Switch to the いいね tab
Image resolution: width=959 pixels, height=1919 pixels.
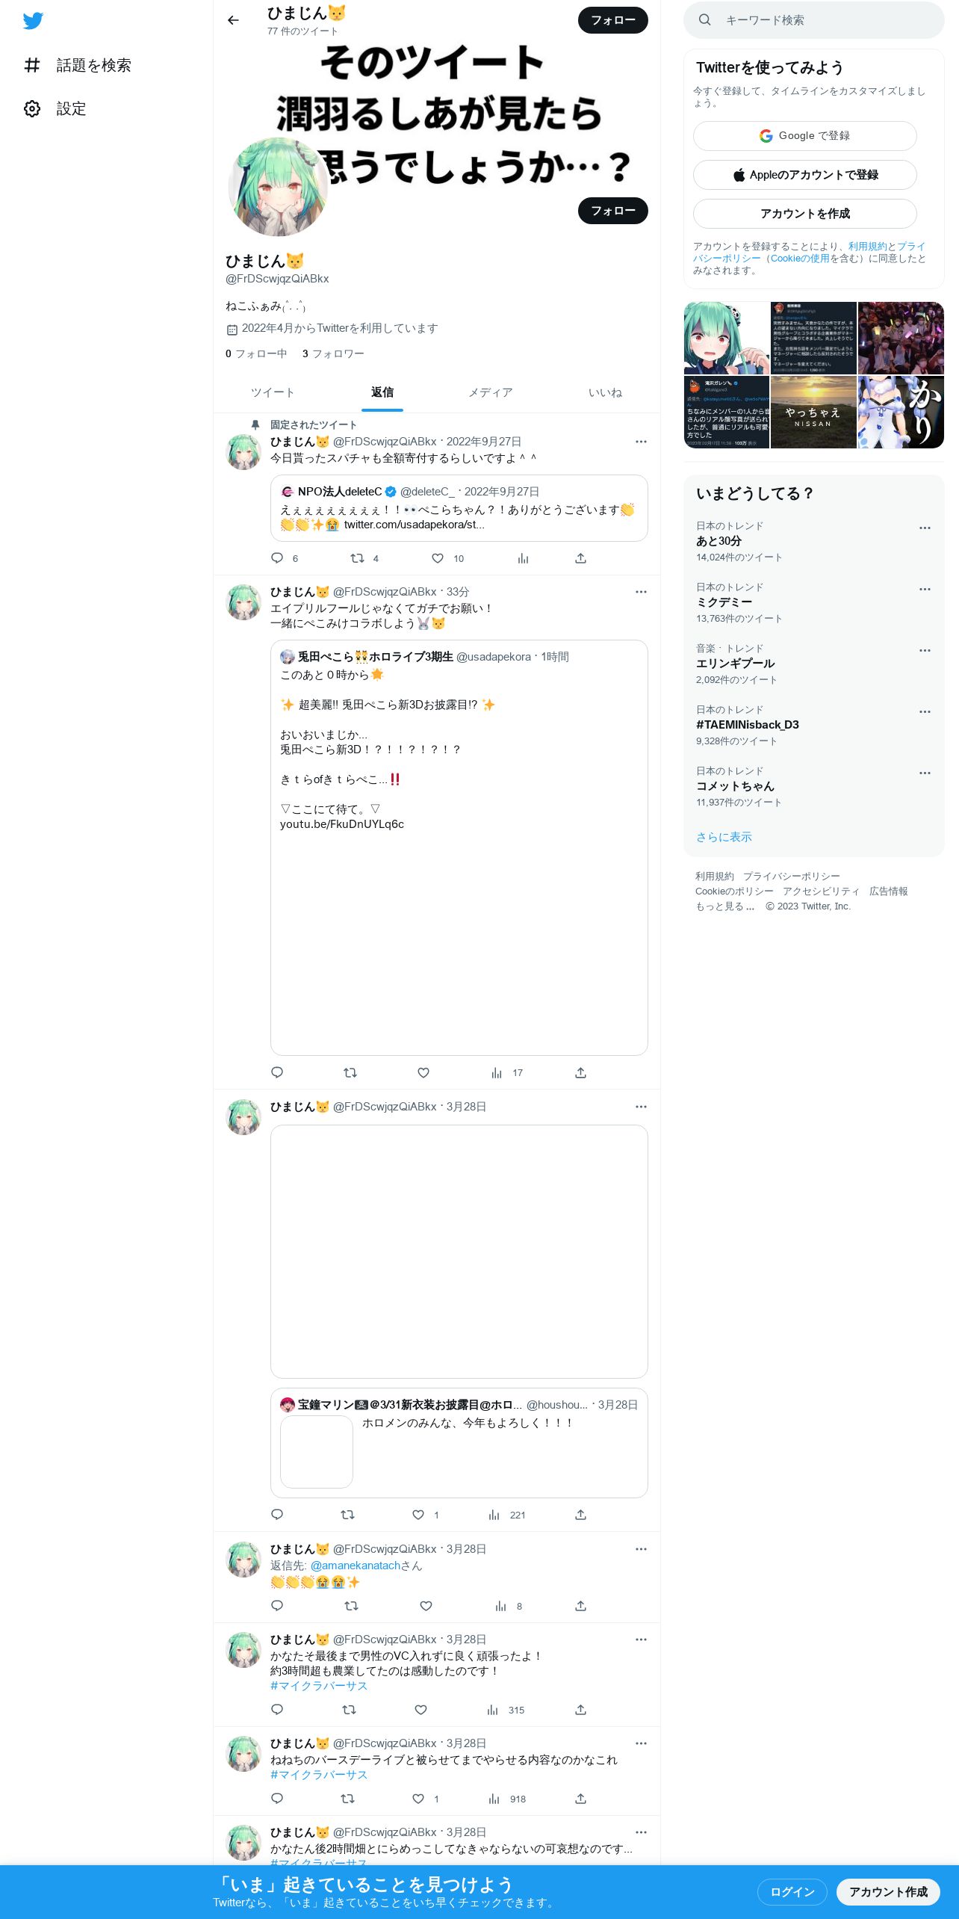pyautogui.click(x=605, y=392)
